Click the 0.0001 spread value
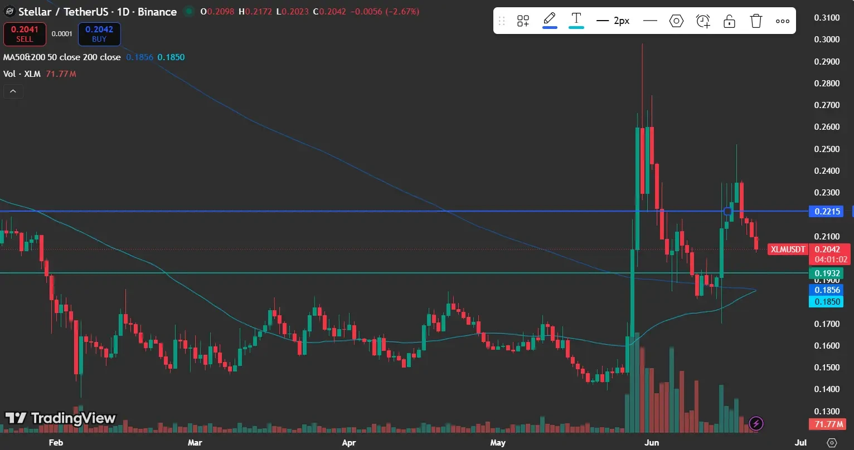Image resolution: width=854 pixels, height=450 pixels. tap(62, 34)
